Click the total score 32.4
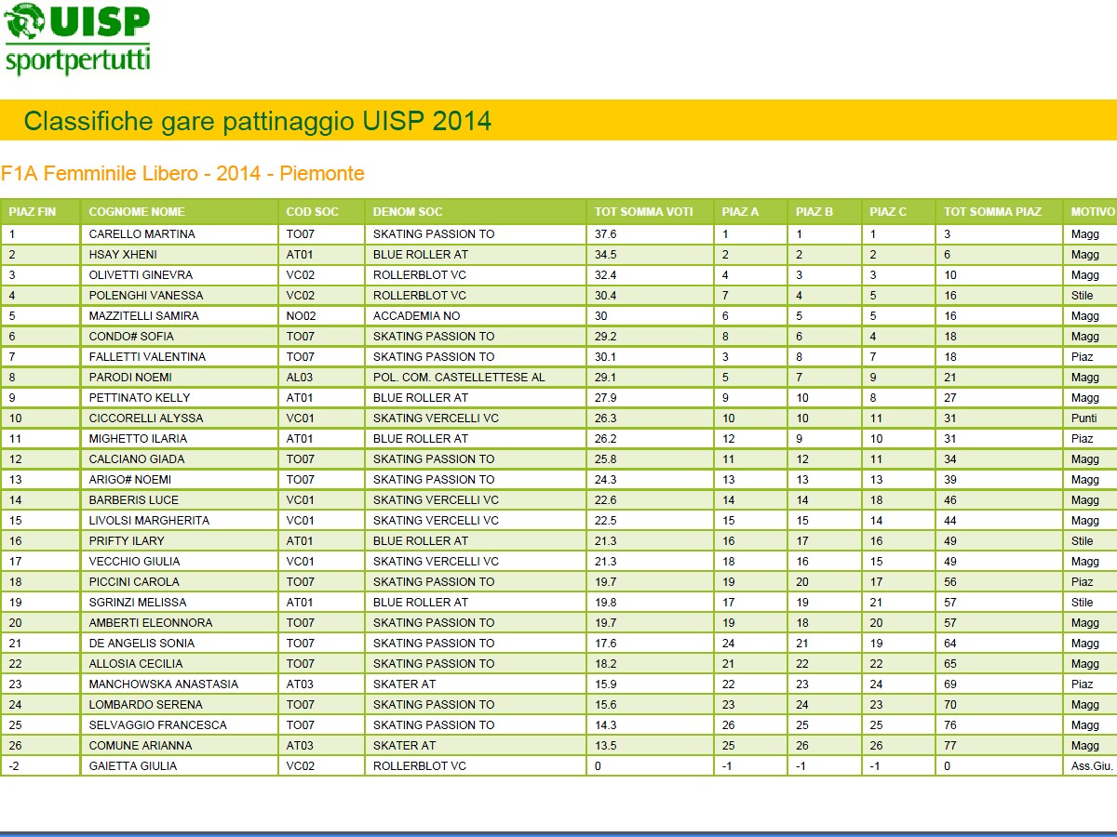The width and height of the screenshot is (1117, 837). 606,275
